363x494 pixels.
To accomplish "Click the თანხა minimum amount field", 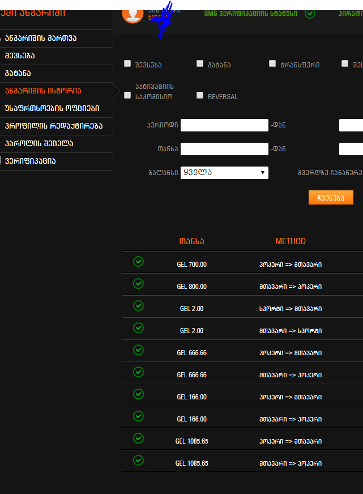I will [224, 149].
